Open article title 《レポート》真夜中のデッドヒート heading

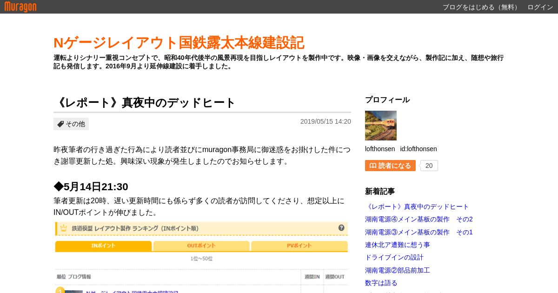(x=145, y=103)
